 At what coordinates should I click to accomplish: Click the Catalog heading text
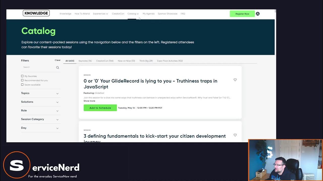pyautogui.click(x=38, y=31)
